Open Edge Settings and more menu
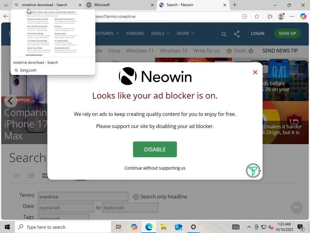Viewport: 310px width, 233px height. pos(292,17)
